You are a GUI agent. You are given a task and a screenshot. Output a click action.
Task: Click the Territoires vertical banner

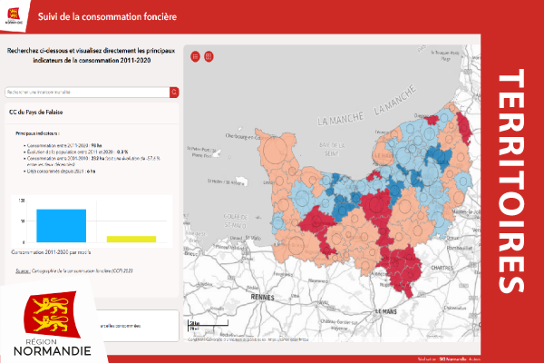tap(511, 181)
